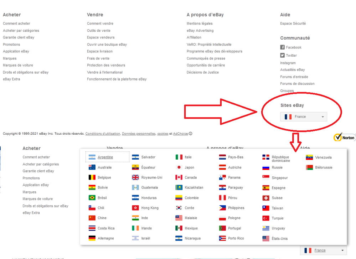
Task: Open the Données personnelles link
Action: click(x=139, y=134)
